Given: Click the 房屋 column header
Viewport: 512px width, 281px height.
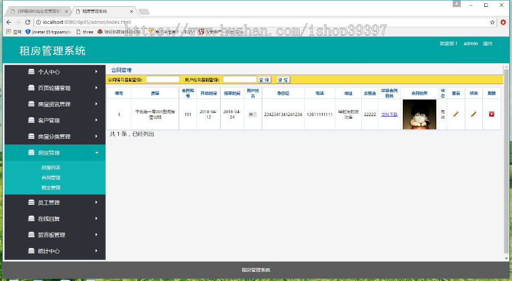Looking at the screenshot, I should tap(155, 93).
